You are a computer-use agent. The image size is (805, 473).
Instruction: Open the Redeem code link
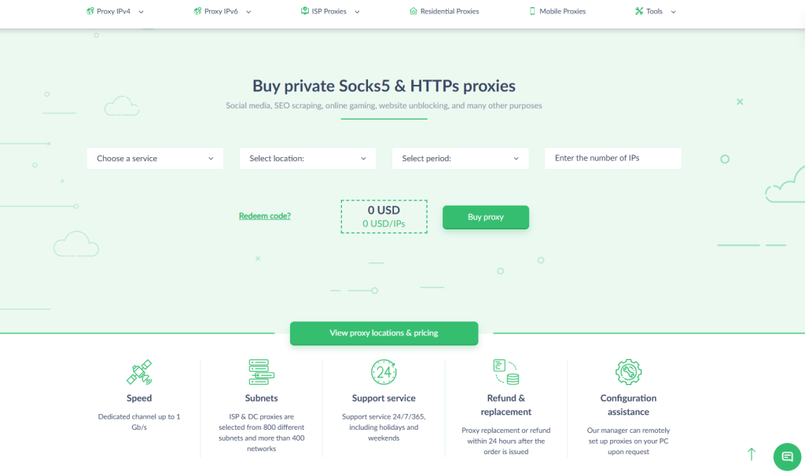pyautogui.click(x=264, y=216)
